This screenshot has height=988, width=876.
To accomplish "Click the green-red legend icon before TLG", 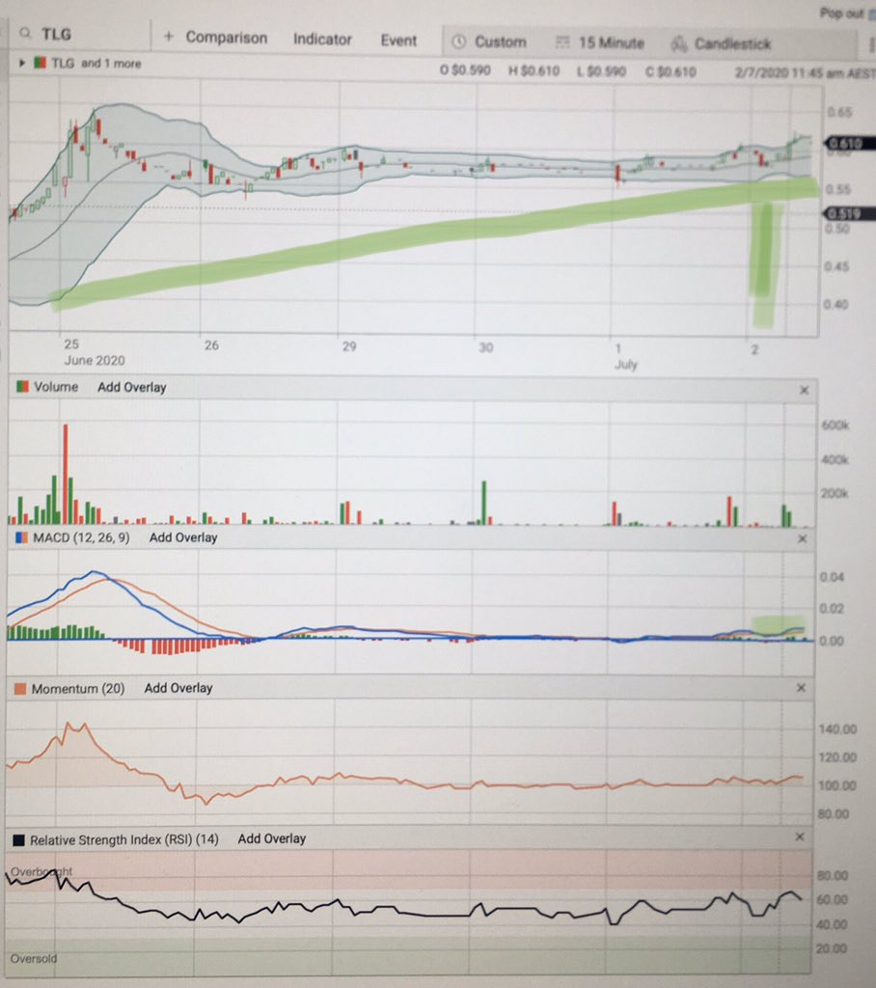I will tap(39, 63).
